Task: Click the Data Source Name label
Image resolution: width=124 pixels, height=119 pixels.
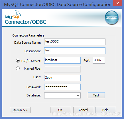Action: point(27,43)
